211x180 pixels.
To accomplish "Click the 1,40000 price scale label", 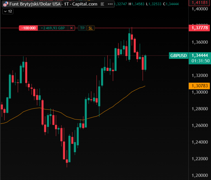I will click(200, 9).
